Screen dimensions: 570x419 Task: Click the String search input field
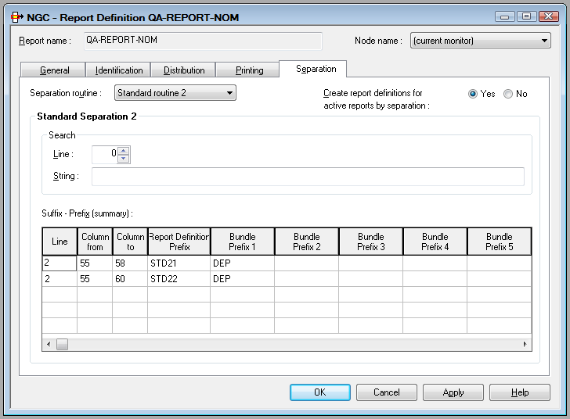[308, 177]
